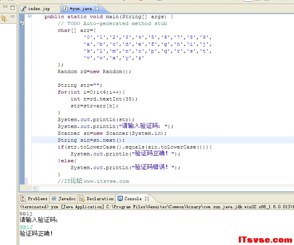Click the 'char[] arr={' declaration line

point(77,30)
